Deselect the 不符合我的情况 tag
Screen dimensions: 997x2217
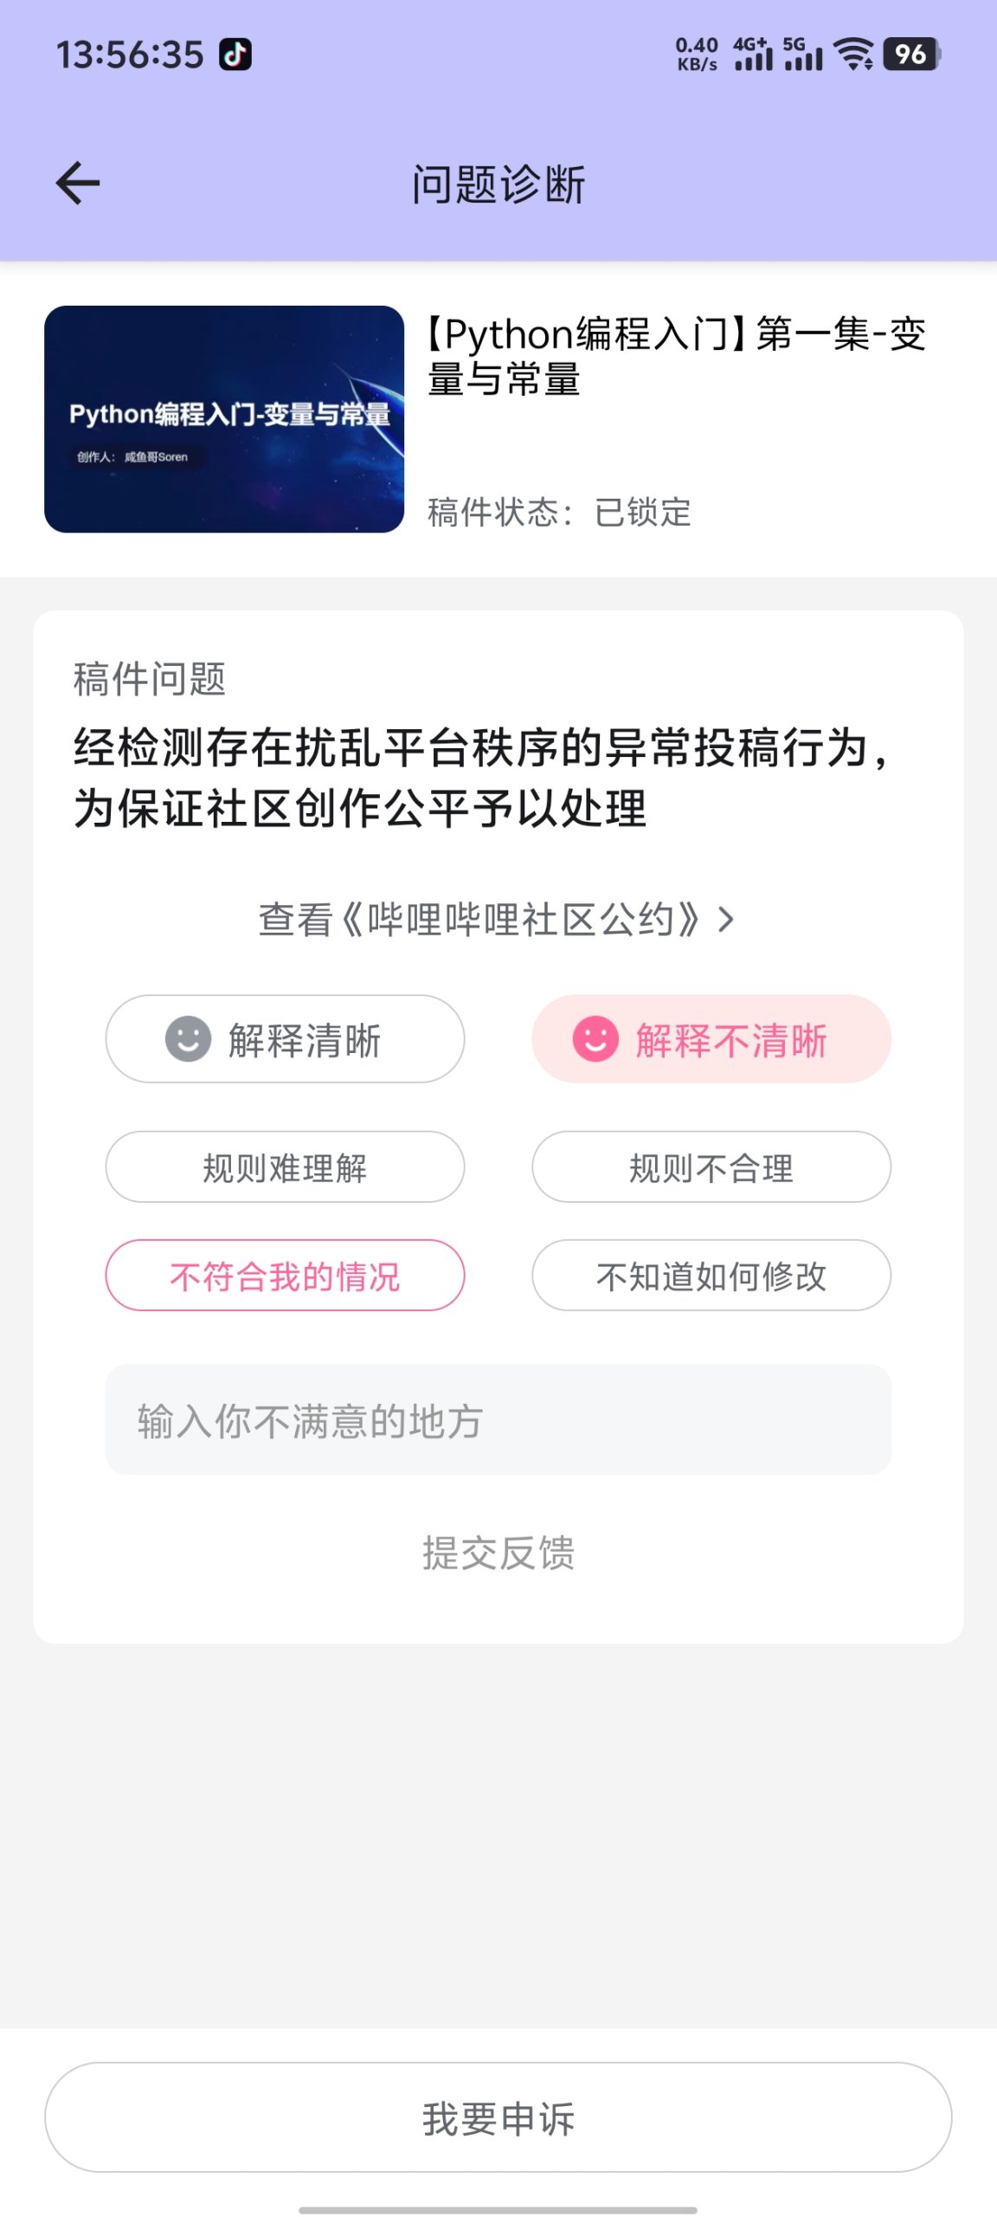pos(285,1275)
